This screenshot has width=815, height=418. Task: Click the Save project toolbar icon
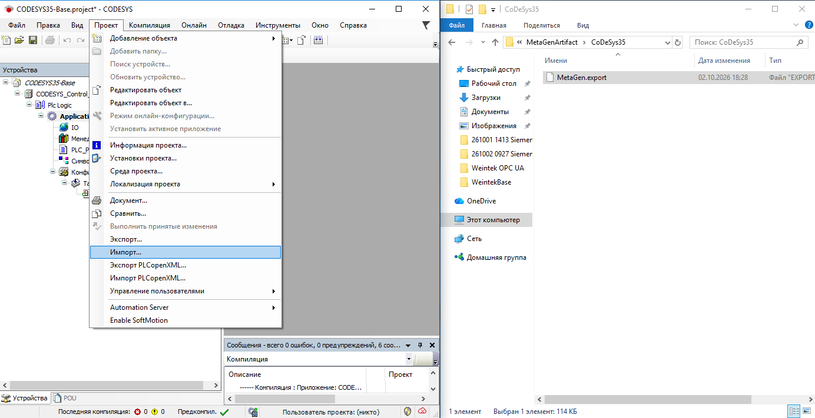(33, 40)
